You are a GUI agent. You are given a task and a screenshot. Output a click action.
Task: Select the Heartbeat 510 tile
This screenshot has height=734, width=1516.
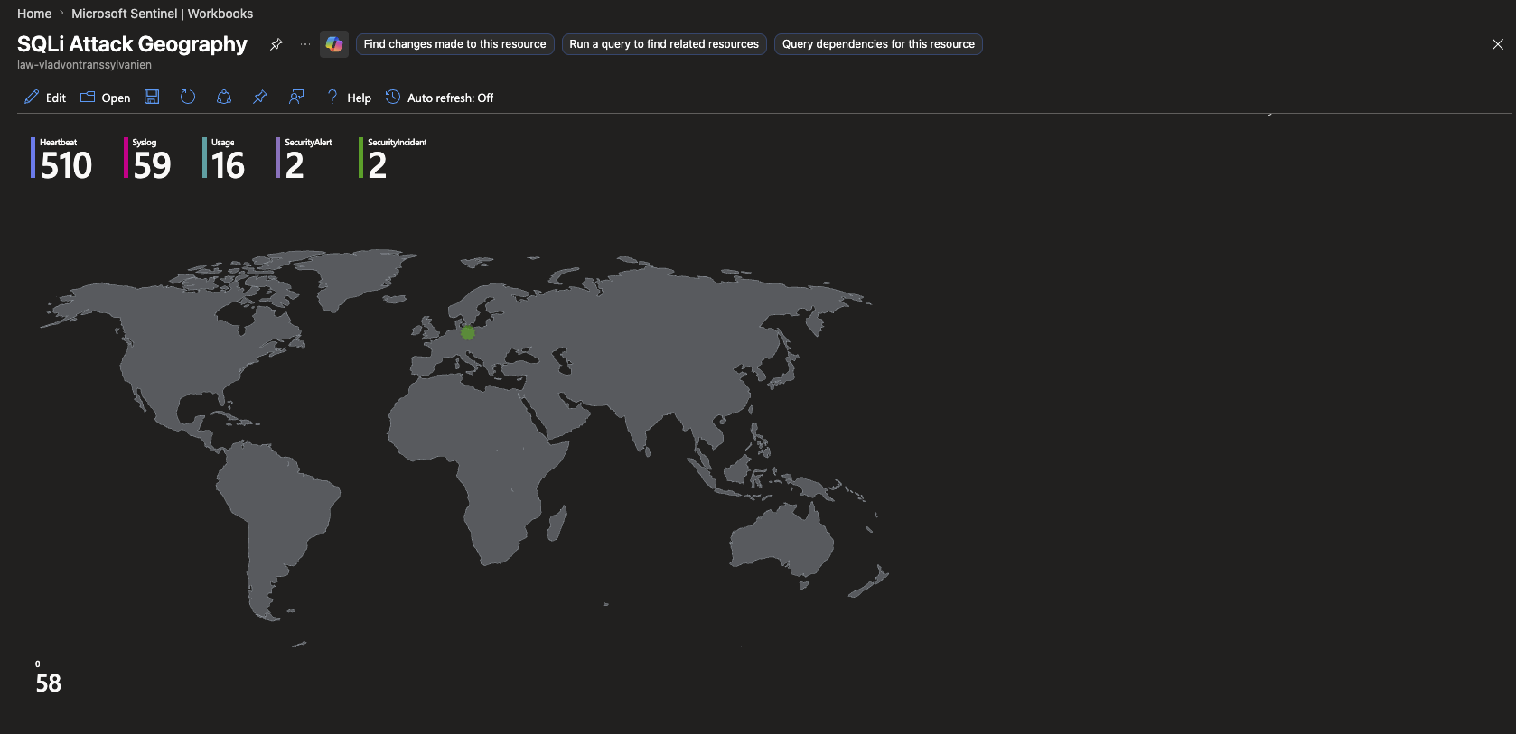click(x=62, y=158)
